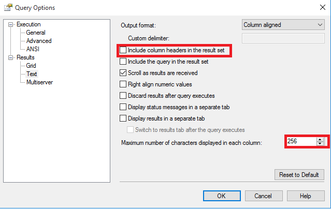Select General under Execution

point(36,33)
